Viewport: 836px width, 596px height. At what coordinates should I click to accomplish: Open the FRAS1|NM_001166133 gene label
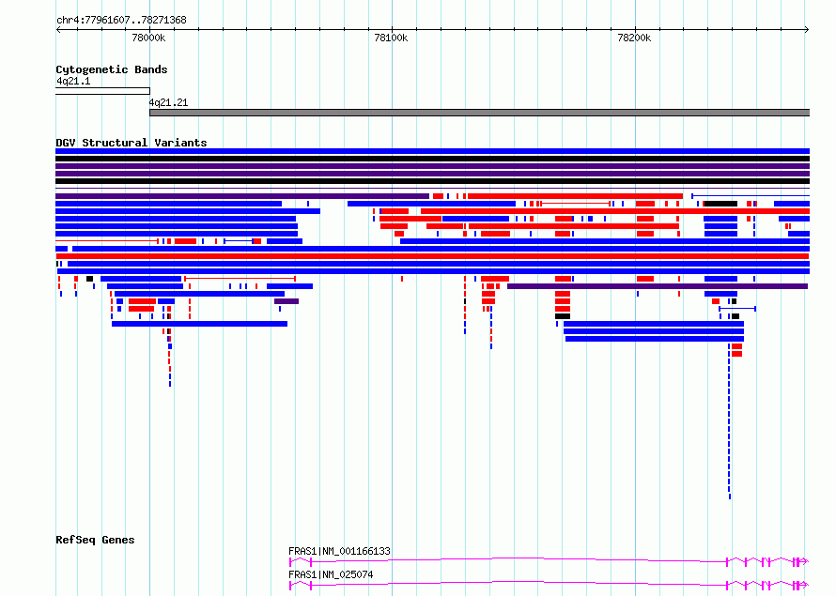[340, 551]
